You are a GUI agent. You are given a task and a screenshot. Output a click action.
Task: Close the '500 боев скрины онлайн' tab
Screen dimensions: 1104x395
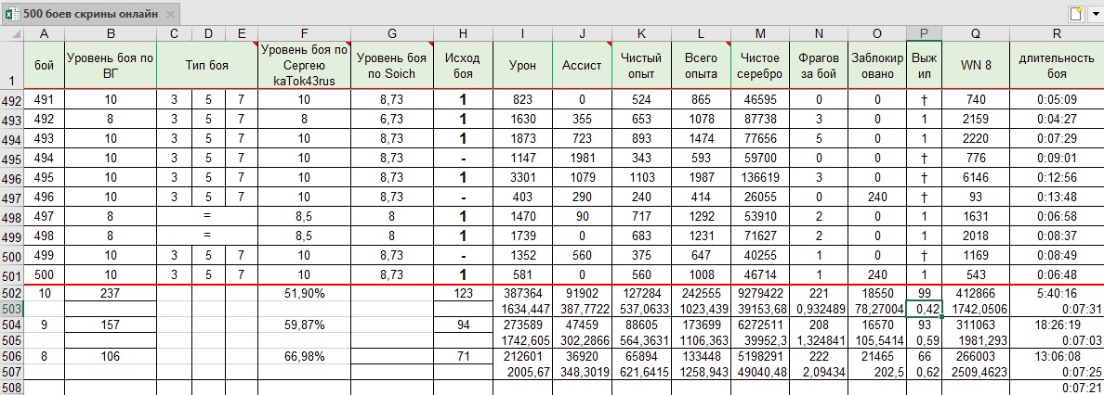[x=168, y=16]
